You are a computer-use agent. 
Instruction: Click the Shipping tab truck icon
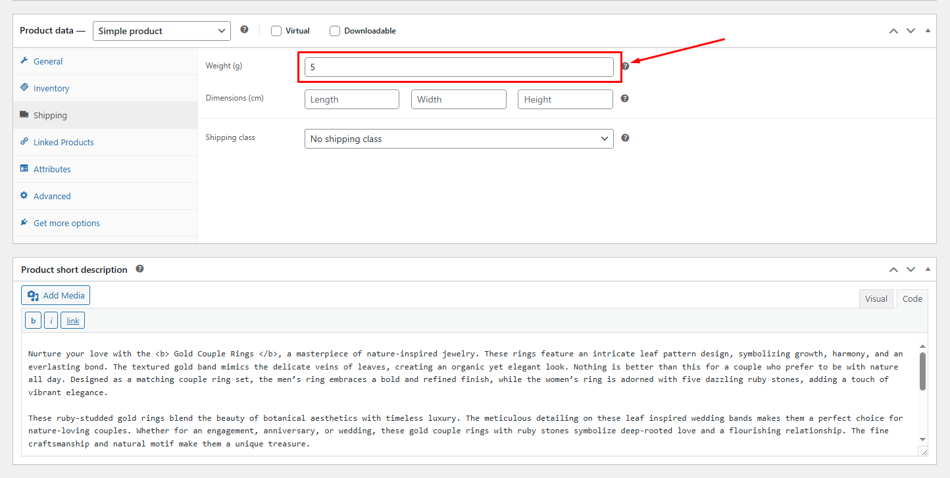24,114
